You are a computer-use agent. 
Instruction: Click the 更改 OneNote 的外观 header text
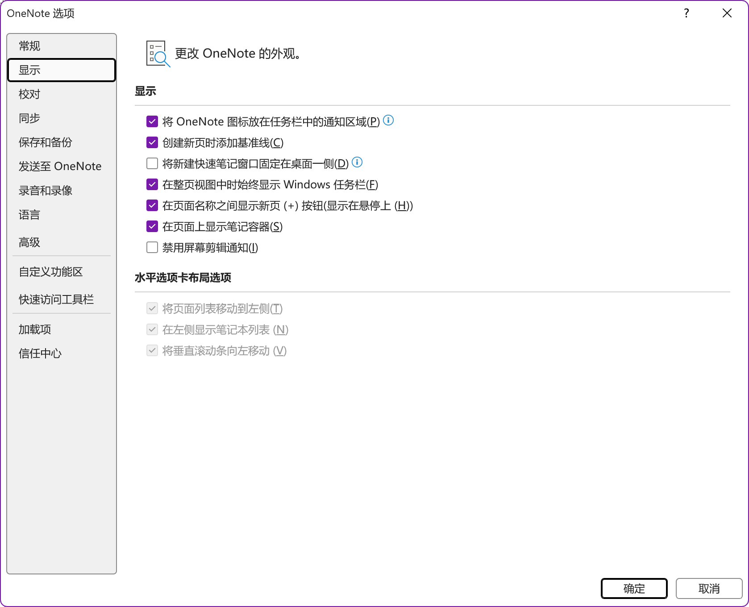coord(237,54)
